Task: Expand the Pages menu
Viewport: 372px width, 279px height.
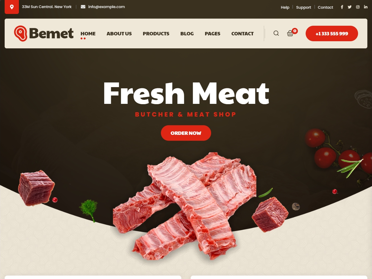Action: click(x=213, y=33)
